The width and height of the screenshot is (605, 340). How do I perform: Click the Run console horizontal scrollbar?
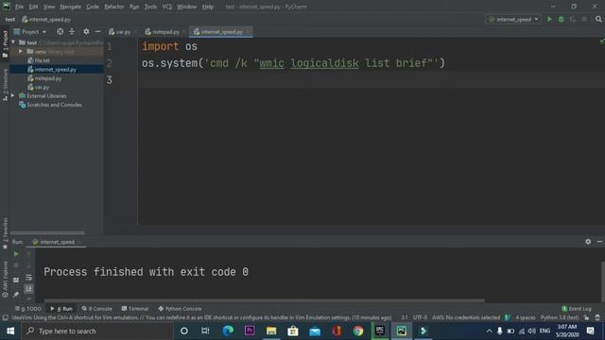[x=265, y=300]
